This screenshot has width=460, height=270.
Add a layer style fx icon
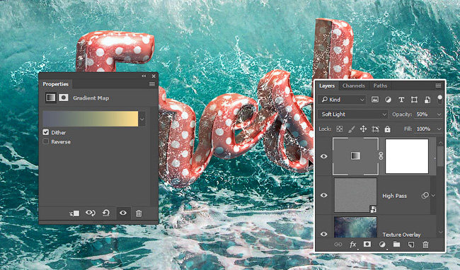coord(353,245)
